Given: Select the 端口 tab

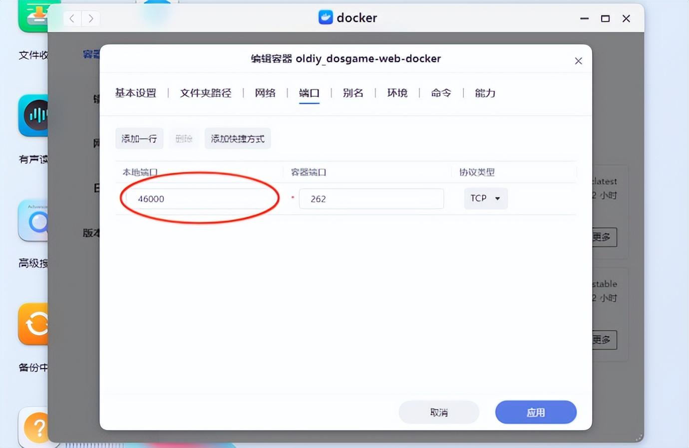Looking at the screenshot, I should coord(309,93).
